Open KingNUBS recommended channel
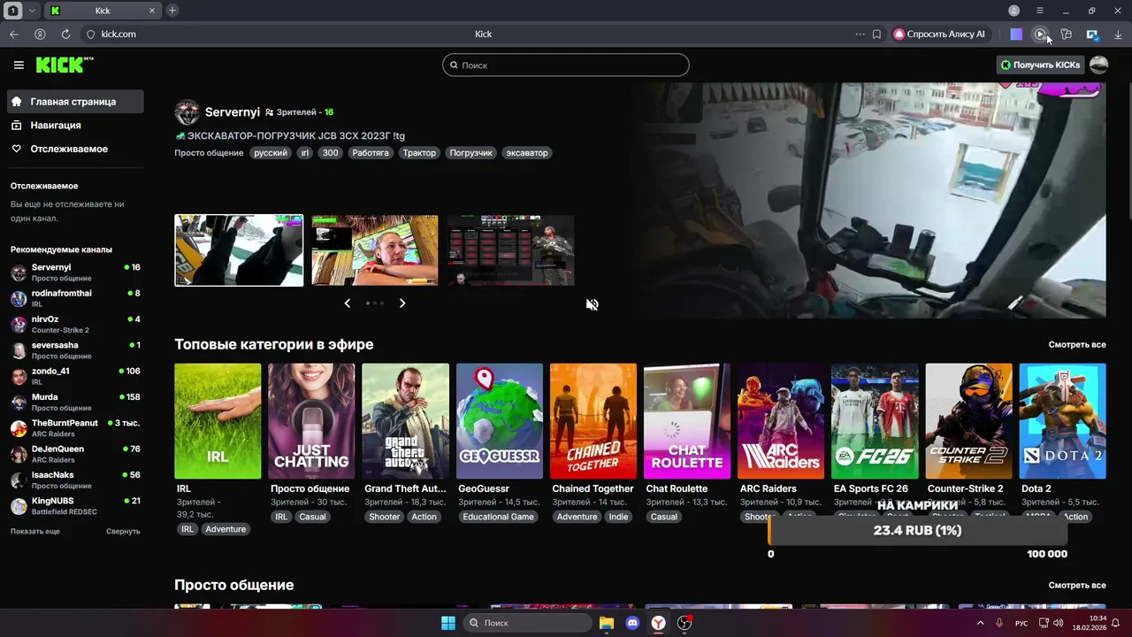 click(75, 506)
